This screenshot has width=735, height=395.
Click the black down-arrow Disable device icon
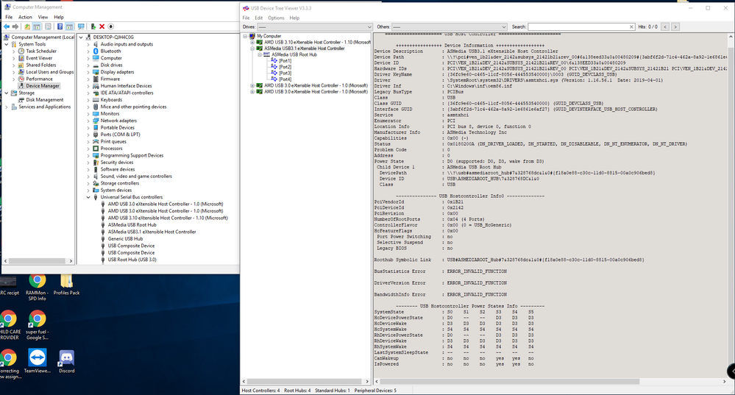[111, 26]
